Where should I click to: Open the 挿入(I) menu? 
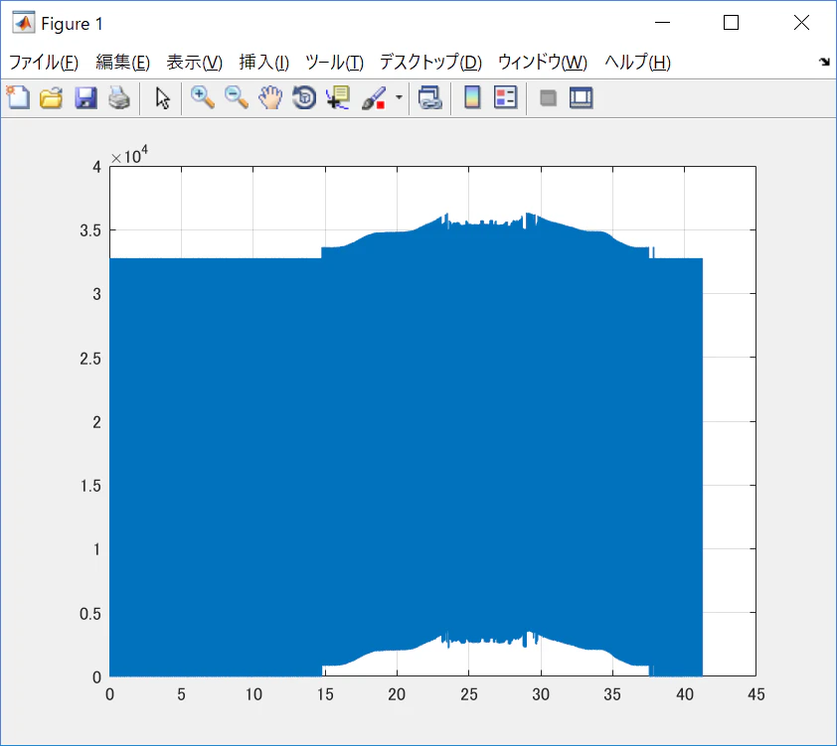click(264, 63)
